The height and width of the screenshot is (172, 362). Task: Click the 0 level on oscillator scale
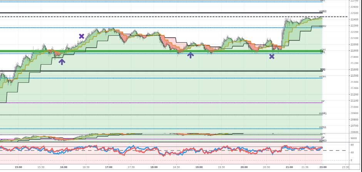[x=351, y=160]
